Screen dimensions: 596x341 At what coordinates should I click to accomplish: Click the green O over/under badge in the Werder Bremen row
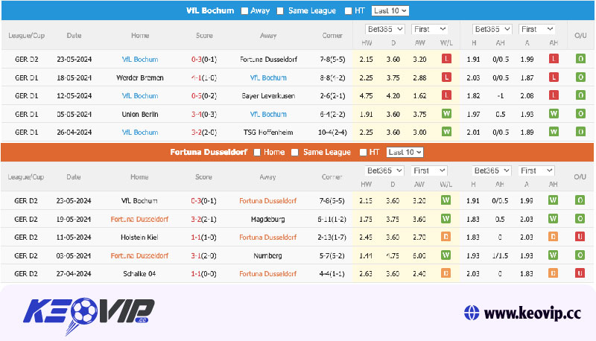coord(580,77)
